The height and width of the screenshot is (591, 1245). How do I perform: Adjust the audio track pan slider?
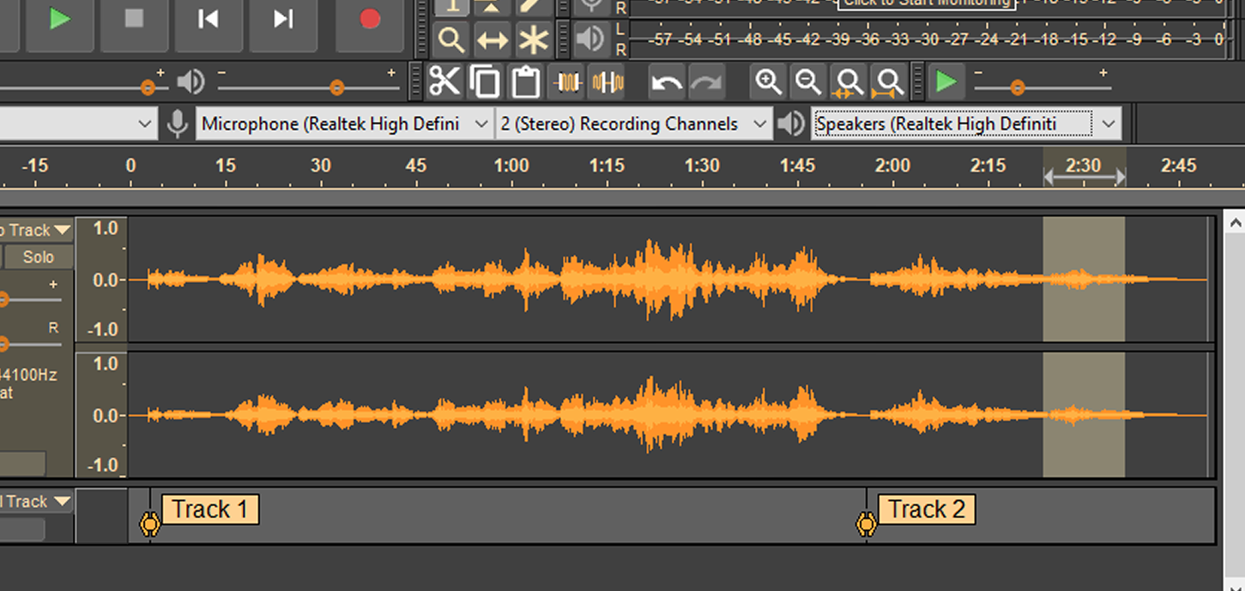tap(3, 344)
